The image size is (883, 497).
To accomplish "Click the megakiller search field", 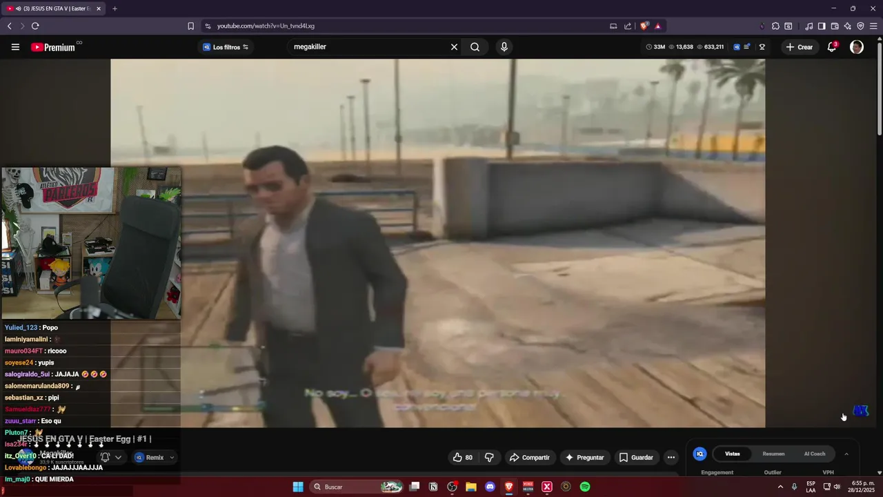I will click(x=369, y=47).
